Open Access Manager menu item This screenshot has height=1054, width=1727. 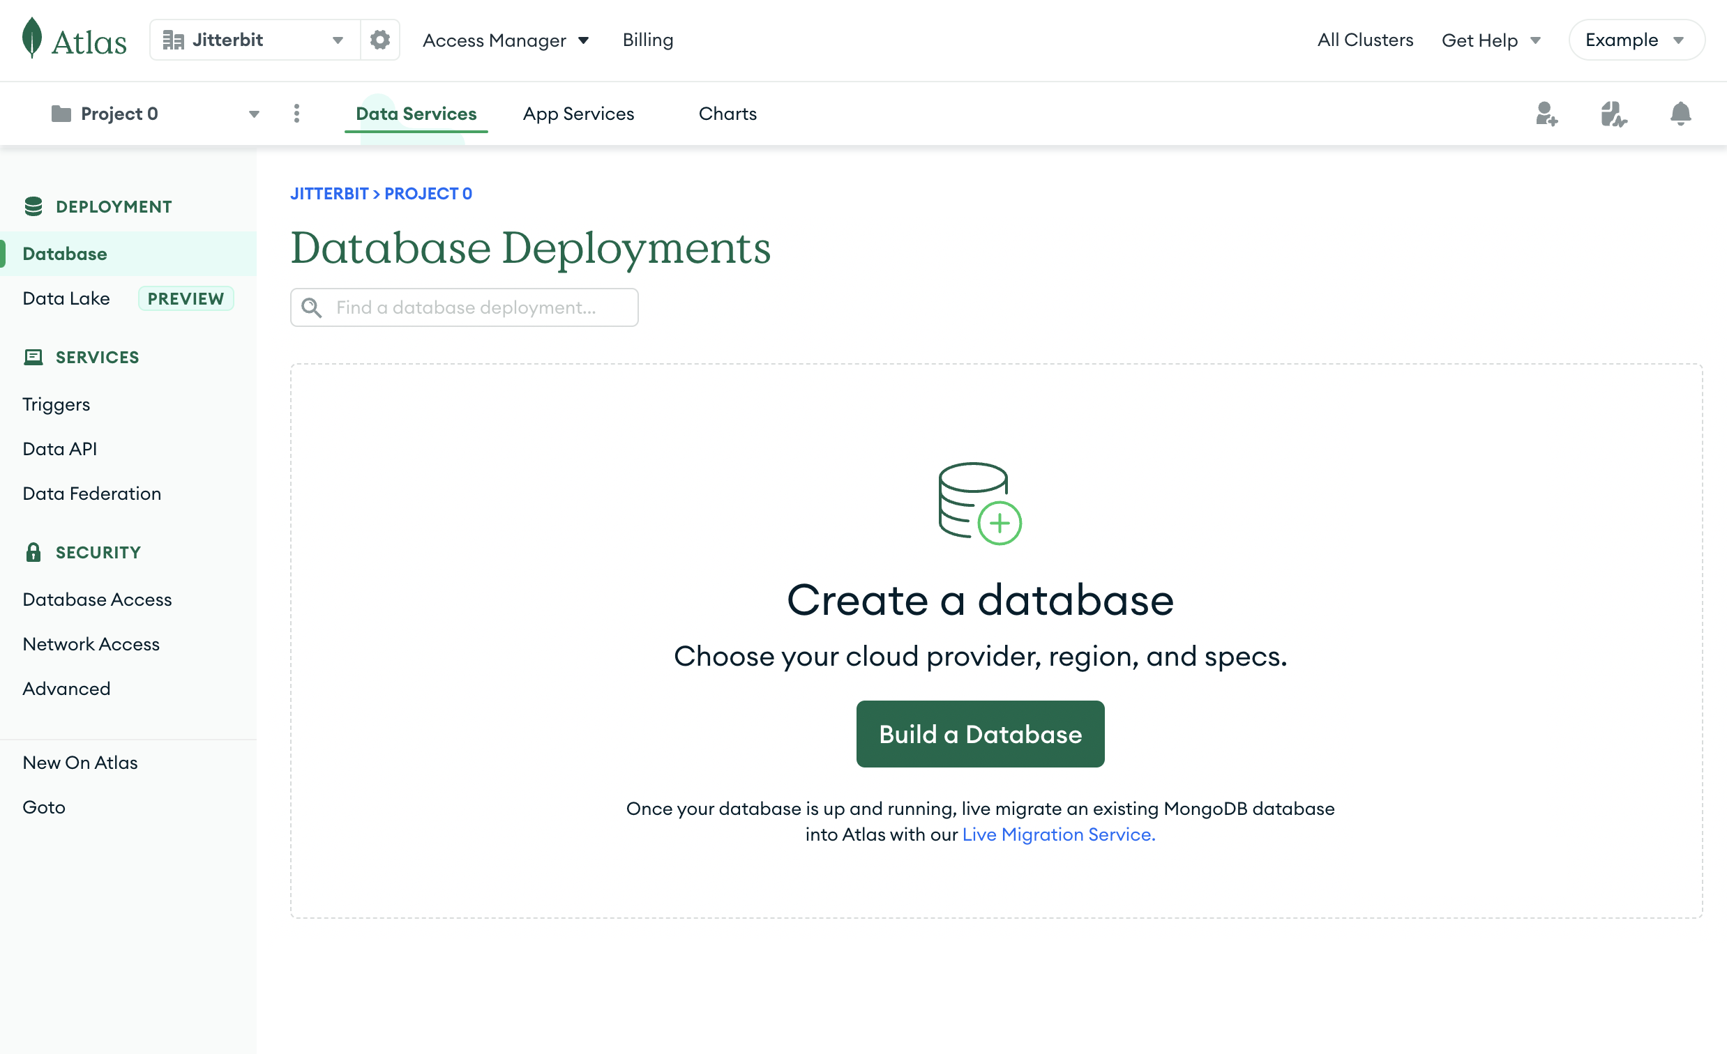pyautogui.click(x=506, y=40)
